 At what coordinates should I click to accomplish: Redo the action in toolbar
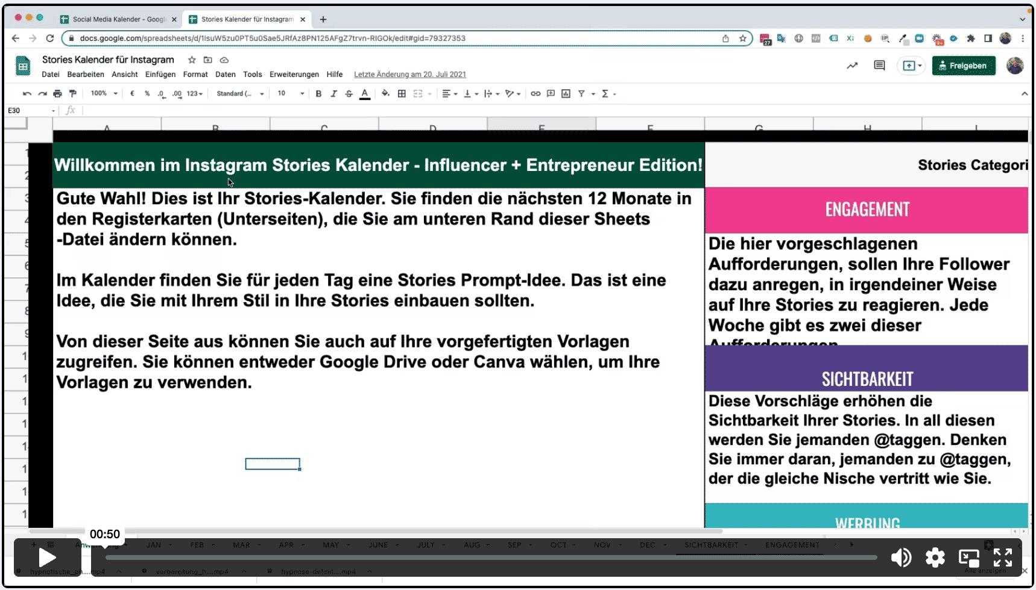[x=42, y=94]
